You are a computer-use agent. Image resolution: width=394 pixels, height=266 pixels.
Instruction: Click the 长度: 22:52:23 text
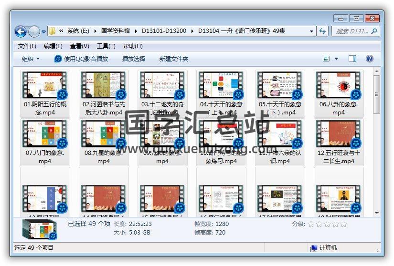click(133, 224)
